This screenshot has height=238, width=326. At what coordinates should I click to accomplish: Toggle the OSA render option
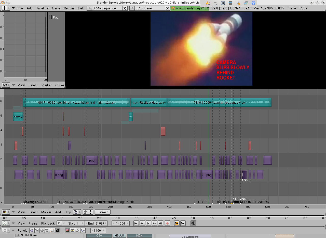click(99, 236)
